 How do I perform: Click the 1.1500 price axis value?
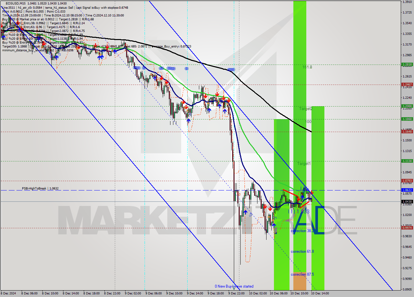[407, 140]
